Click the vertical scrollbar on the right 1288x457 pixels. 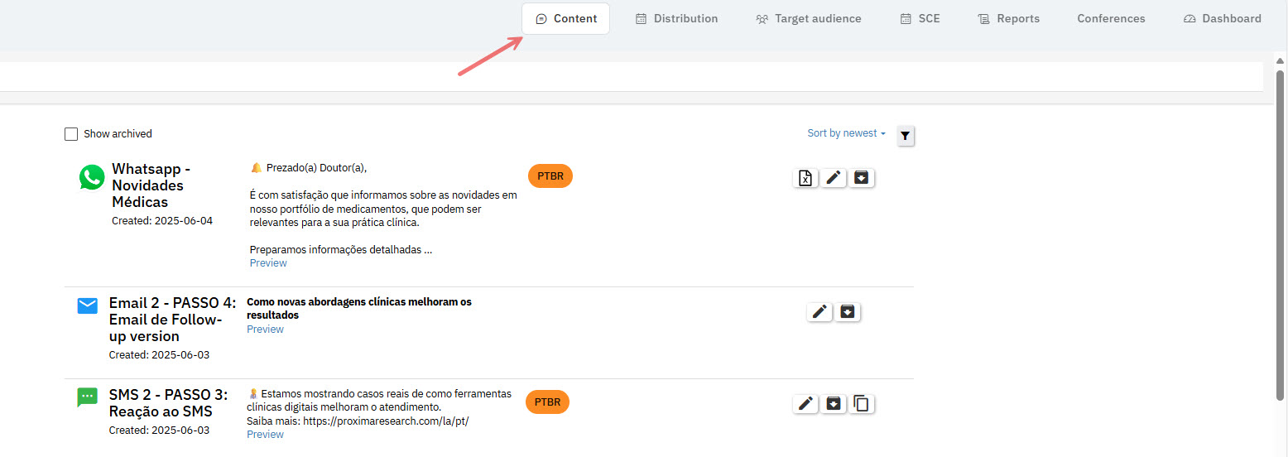point(1281,248)
